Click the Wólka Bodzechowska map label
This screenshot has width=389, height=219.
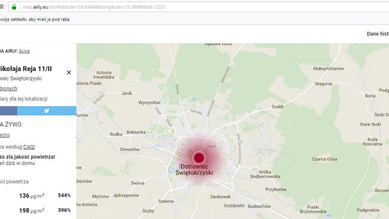265,175
